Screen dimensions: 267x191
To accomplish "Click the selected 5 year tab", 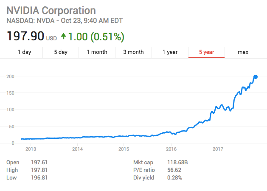I will (206, 52).
